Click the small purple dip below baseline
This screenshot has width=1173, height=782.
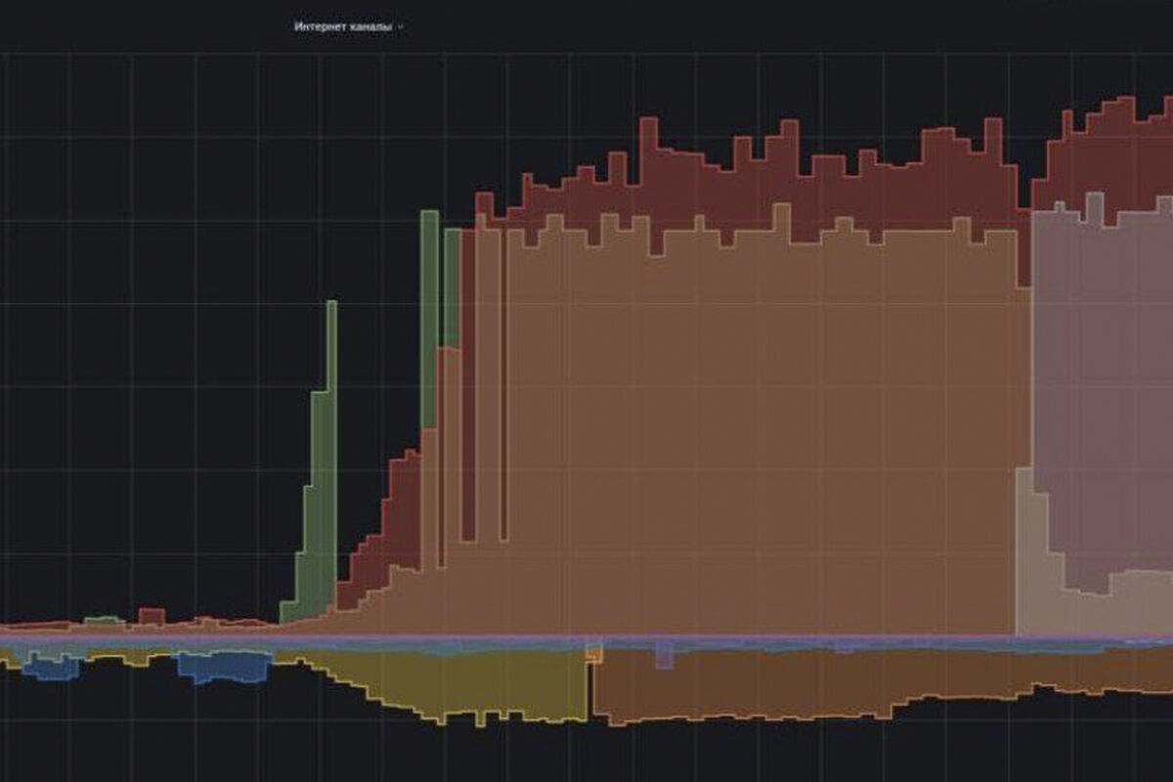pos(664,654)
